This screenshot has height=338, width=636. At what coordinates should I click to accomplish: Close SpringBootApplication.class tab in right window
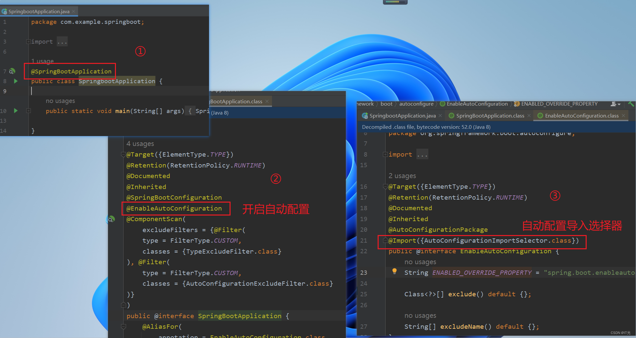coord(529,116)
